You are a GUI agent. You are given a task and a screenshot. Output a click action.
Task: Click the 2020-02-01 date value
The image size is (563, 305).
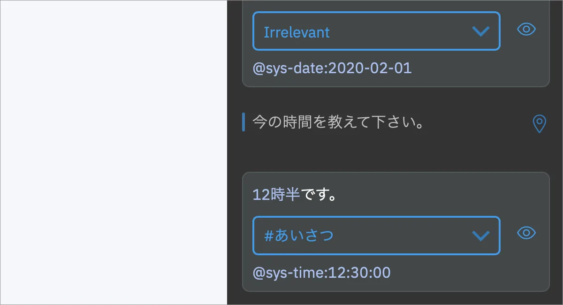pyautogui.click(x=370, y=69)
